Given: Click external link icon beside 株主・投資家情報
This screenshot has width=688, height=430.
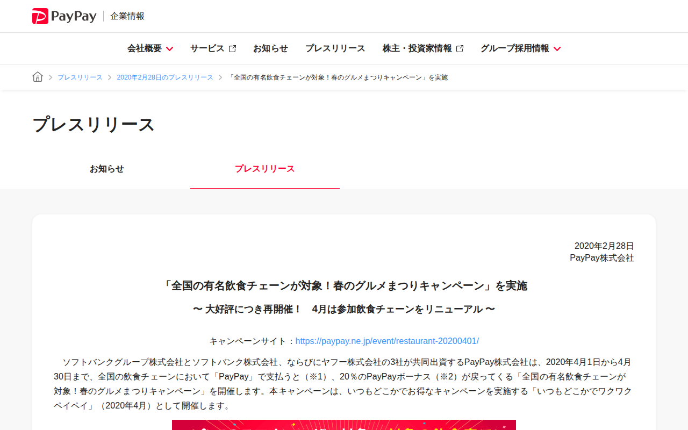Looking at the screenshot, I should (x=460, y=48).
